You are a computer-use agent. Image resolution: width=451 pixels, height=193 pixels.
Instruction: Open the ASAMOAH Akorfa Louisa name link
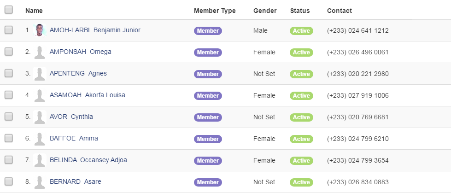click(88, 95)
